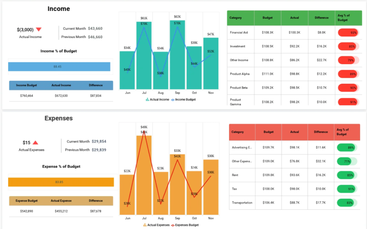Click Other Income 79% progress pill

pos(348,60)
